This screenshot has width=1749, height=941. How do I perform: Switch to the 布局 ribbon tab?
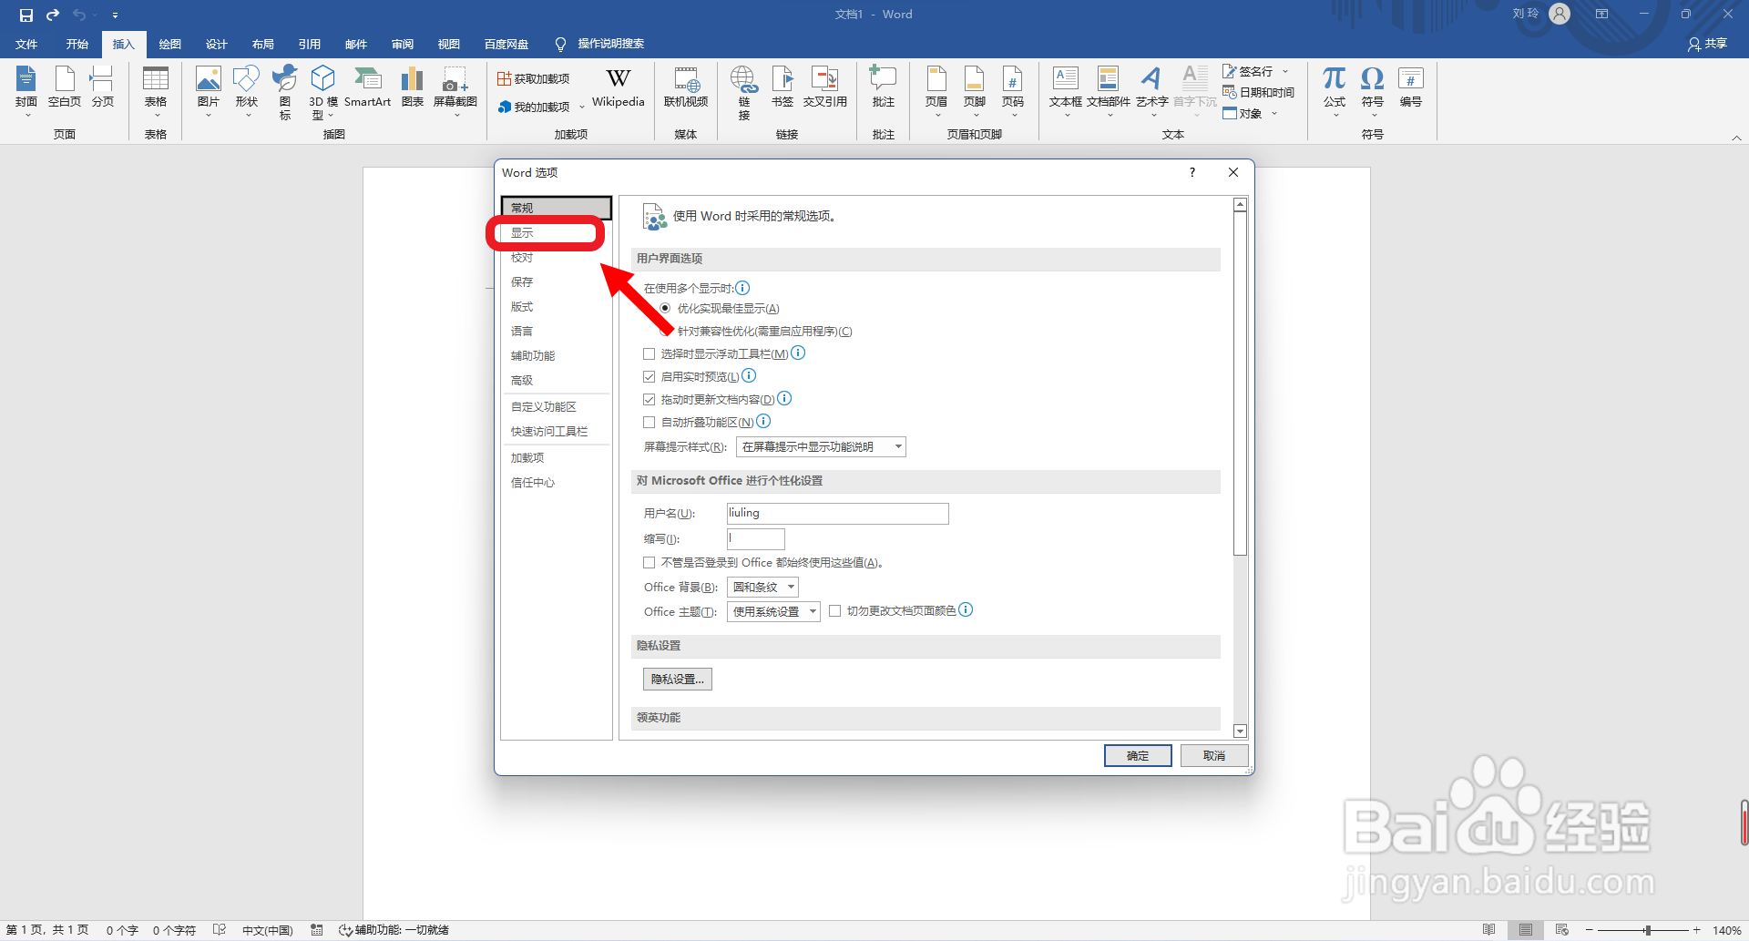point(263,44)
